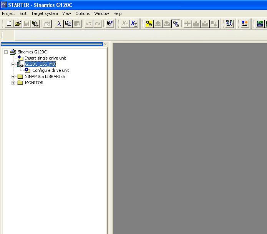The image size is (267, 234).
Task: Activate the context help pointer icon
Action: tap(109, 23)
